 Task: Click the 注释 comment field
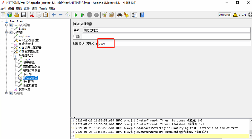coord(166,37)
